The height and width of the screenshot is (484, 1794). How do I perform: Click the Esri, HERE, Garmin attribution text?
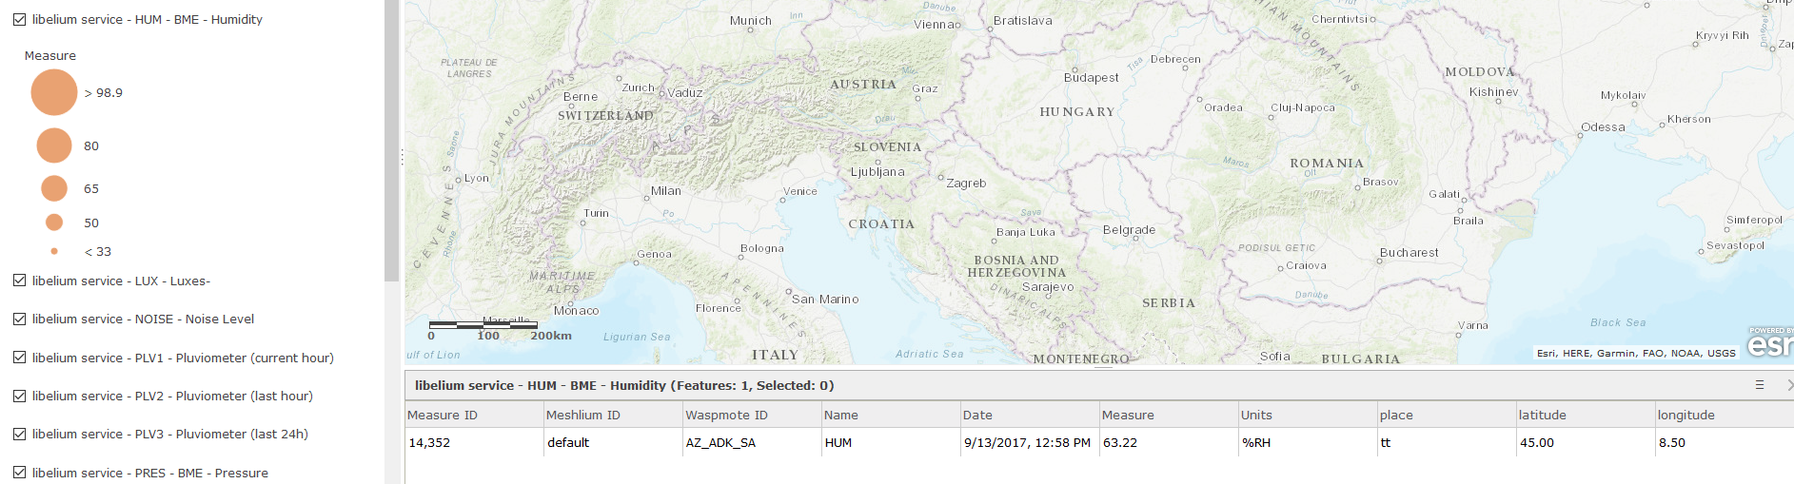pos(1636,353)
